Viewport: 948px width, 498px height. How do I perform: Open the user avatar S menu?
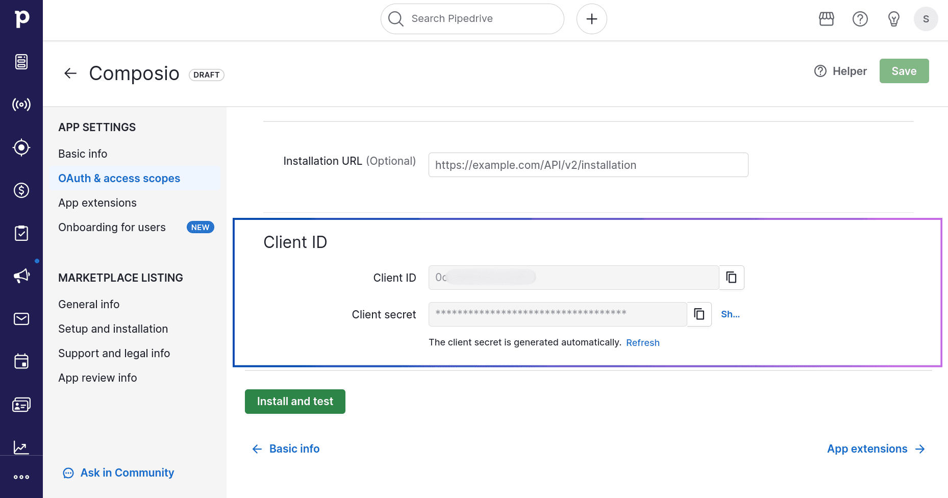(x=926, y=19)
